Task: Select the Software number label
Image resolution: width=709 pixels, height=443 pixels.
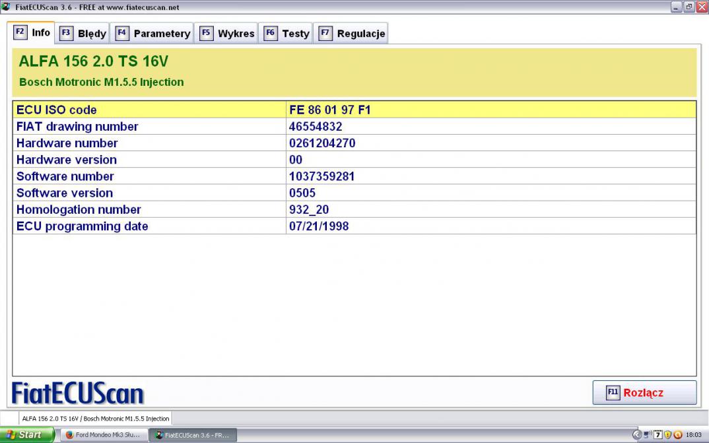Action: tap(65, 176)
